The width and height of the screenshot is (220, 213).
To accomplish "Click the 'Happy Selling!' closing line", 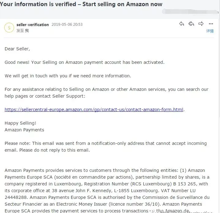I will click(20, 123).
